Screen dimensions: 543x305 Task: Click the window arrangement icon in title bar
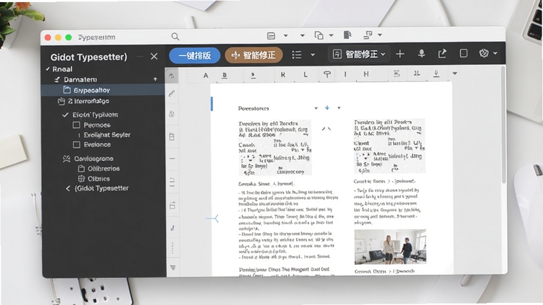(x=368, y=35)
